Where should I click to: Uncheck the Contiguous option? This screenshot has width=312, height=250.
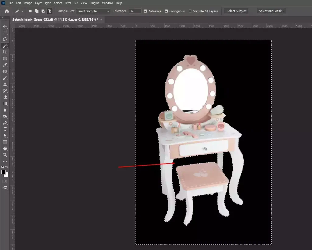point(166,11)
